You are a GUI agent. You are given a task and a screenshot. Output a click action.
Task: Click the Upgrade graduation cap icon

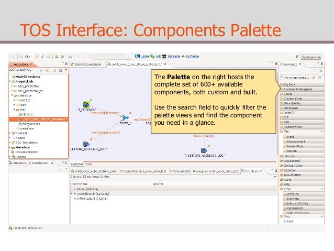pos(164,56)
